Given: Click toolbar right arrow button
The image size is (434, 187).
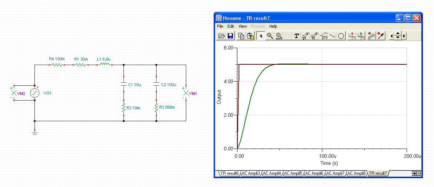Looking at the screenshot, I should pyautogui.click(x=404, y=36).
